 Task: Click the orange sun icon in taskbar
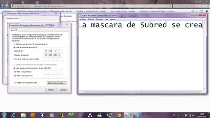[x=33, y=115]
